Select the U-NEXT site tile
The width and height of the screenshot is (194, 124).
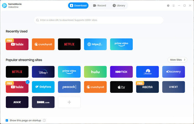pos(173,87)
